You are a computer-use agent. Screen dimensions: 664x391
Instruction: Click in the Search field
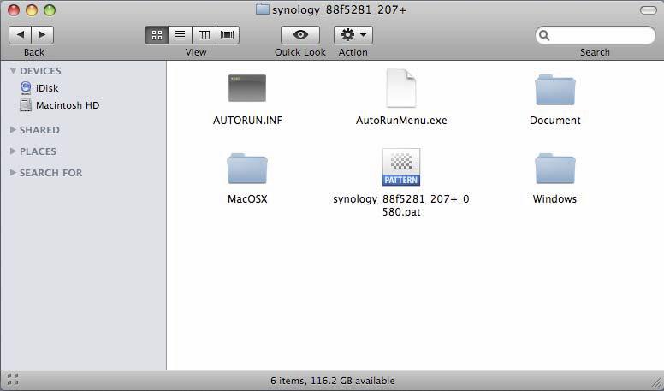595,35
